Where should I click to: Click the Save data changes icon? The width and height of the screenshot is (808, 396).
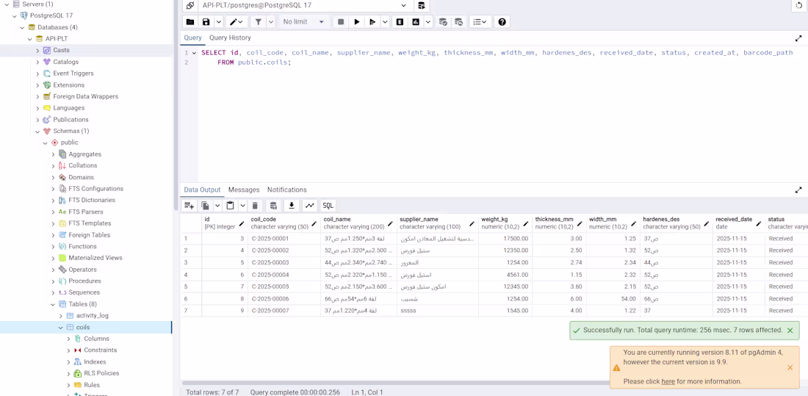pyautogui.click(x=273, y=205)
